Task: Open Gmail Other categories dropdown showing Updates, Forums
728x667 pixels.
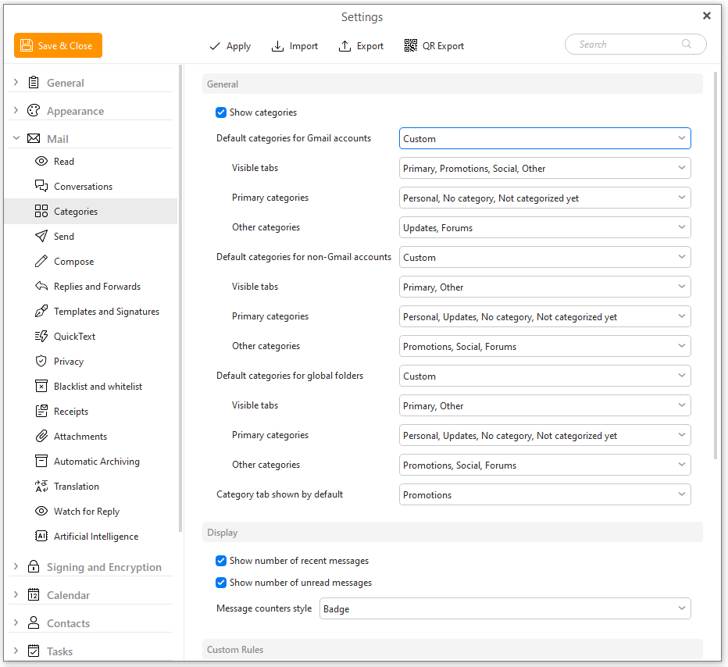Action: coord(545,227)
